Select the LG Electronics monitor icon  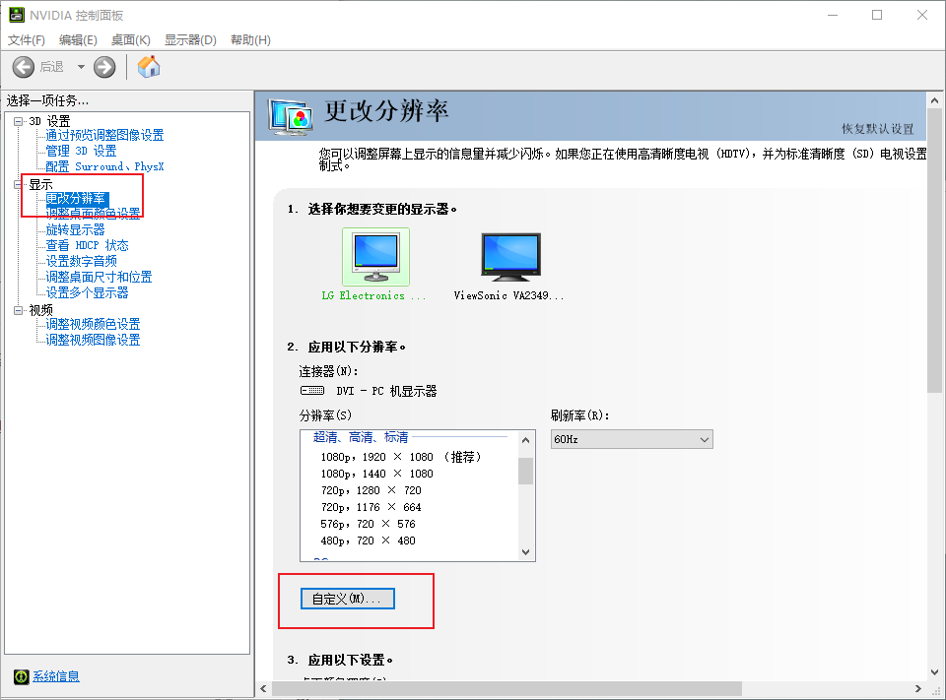point(375,257)
